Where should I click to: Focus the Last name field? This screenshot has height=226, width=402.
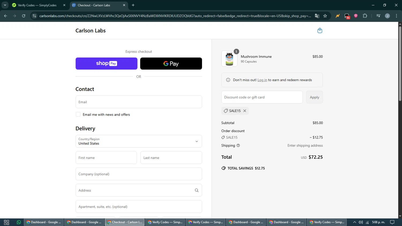171,158
